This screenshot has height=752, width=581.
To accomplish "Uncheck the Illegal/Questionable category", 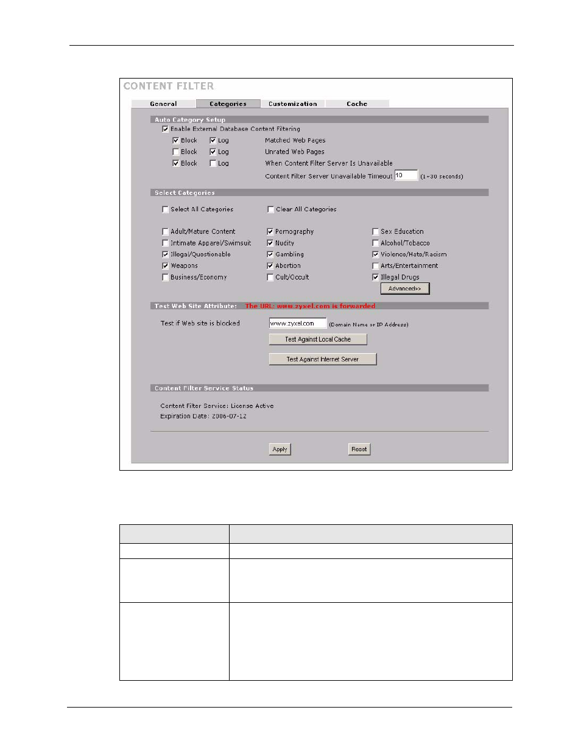I will (x=166, y=255).
